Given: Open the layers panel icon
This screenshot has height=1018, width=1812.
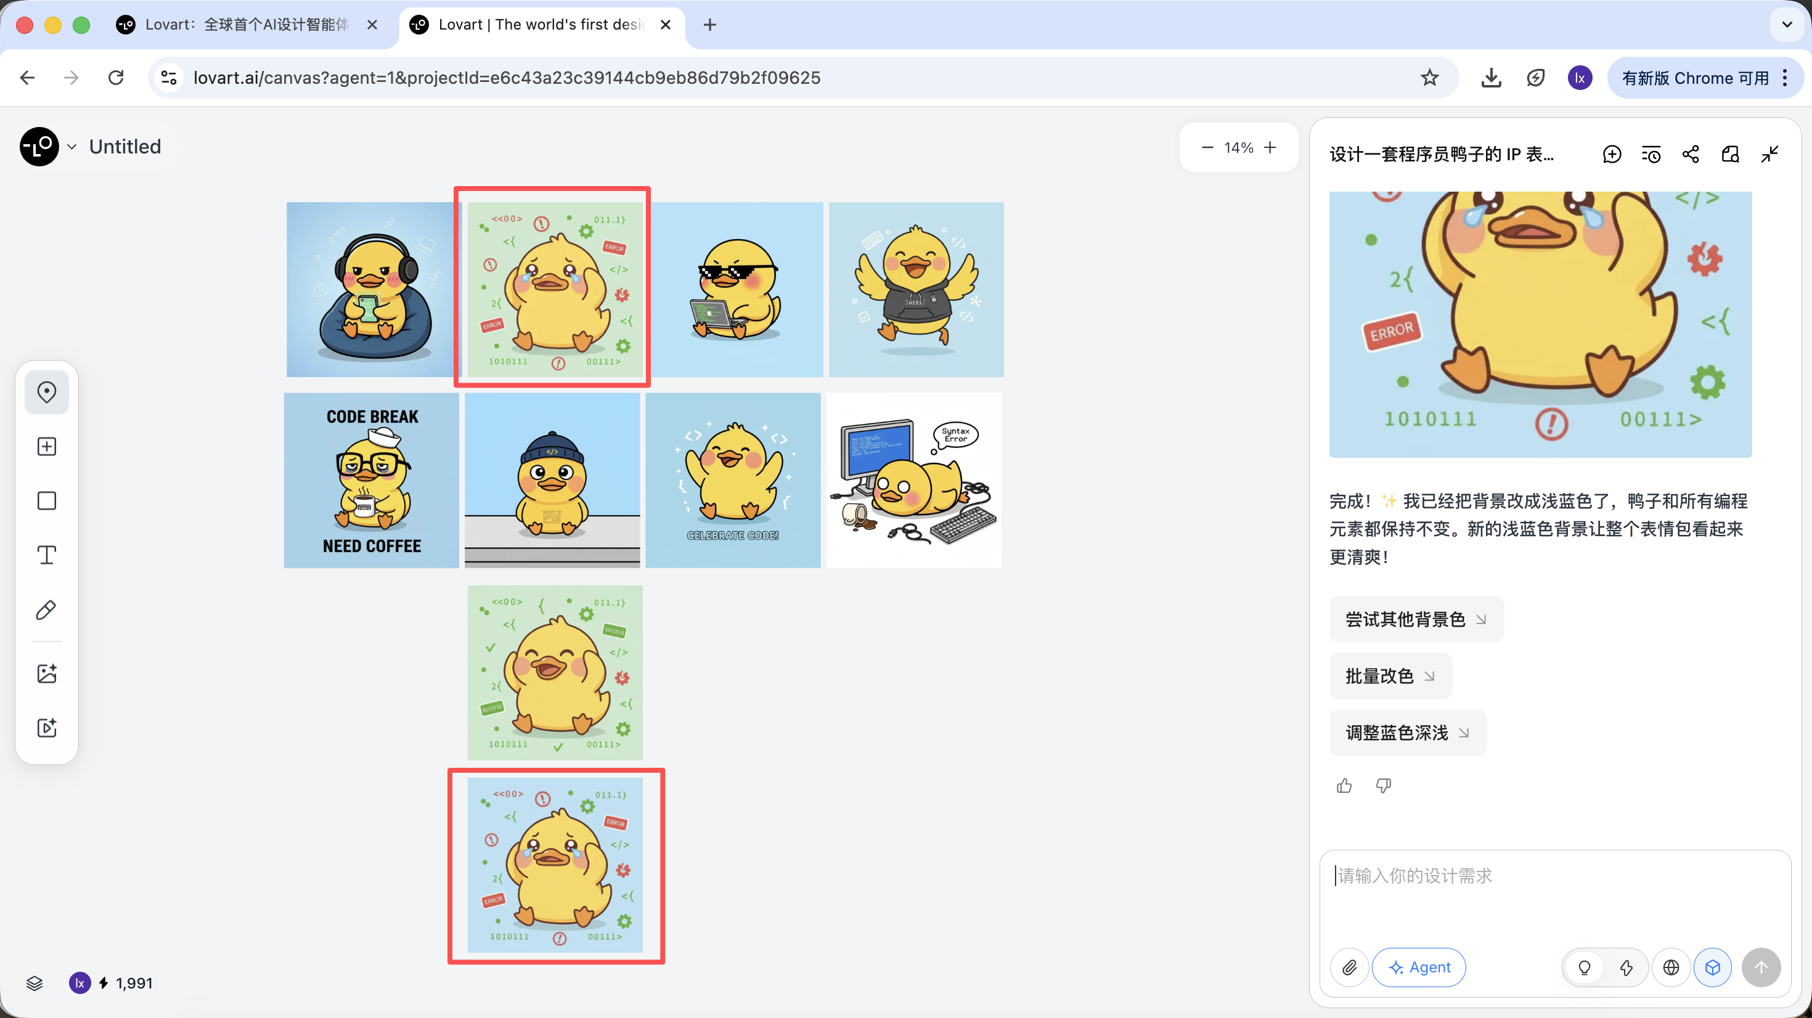Looking at the screenshot, I should [35, 983].
